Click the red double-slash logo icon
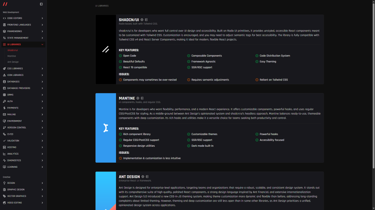 pos(5,4)
